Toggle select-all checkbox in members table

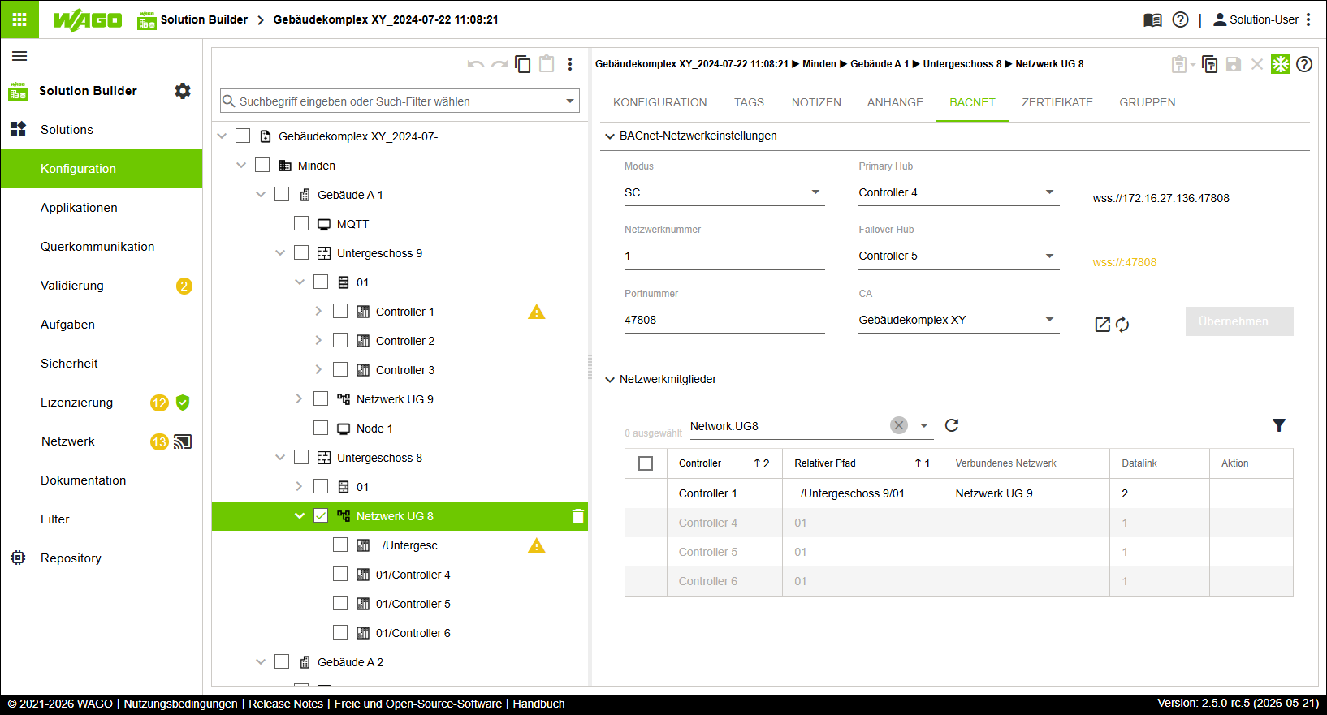click(x=646, y=463)
